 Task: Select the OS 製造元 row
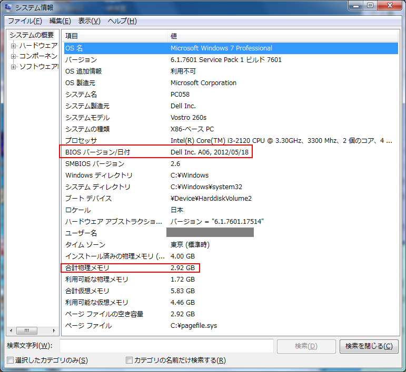click(x=231, y=83)
